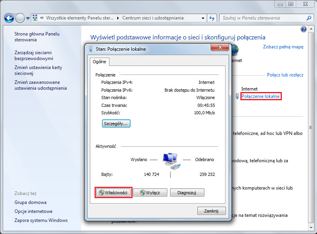Click the speed value '100,0 Mb/s'
Image resolution: width=317 pixels, height=234 pixels.
point(204,113)
